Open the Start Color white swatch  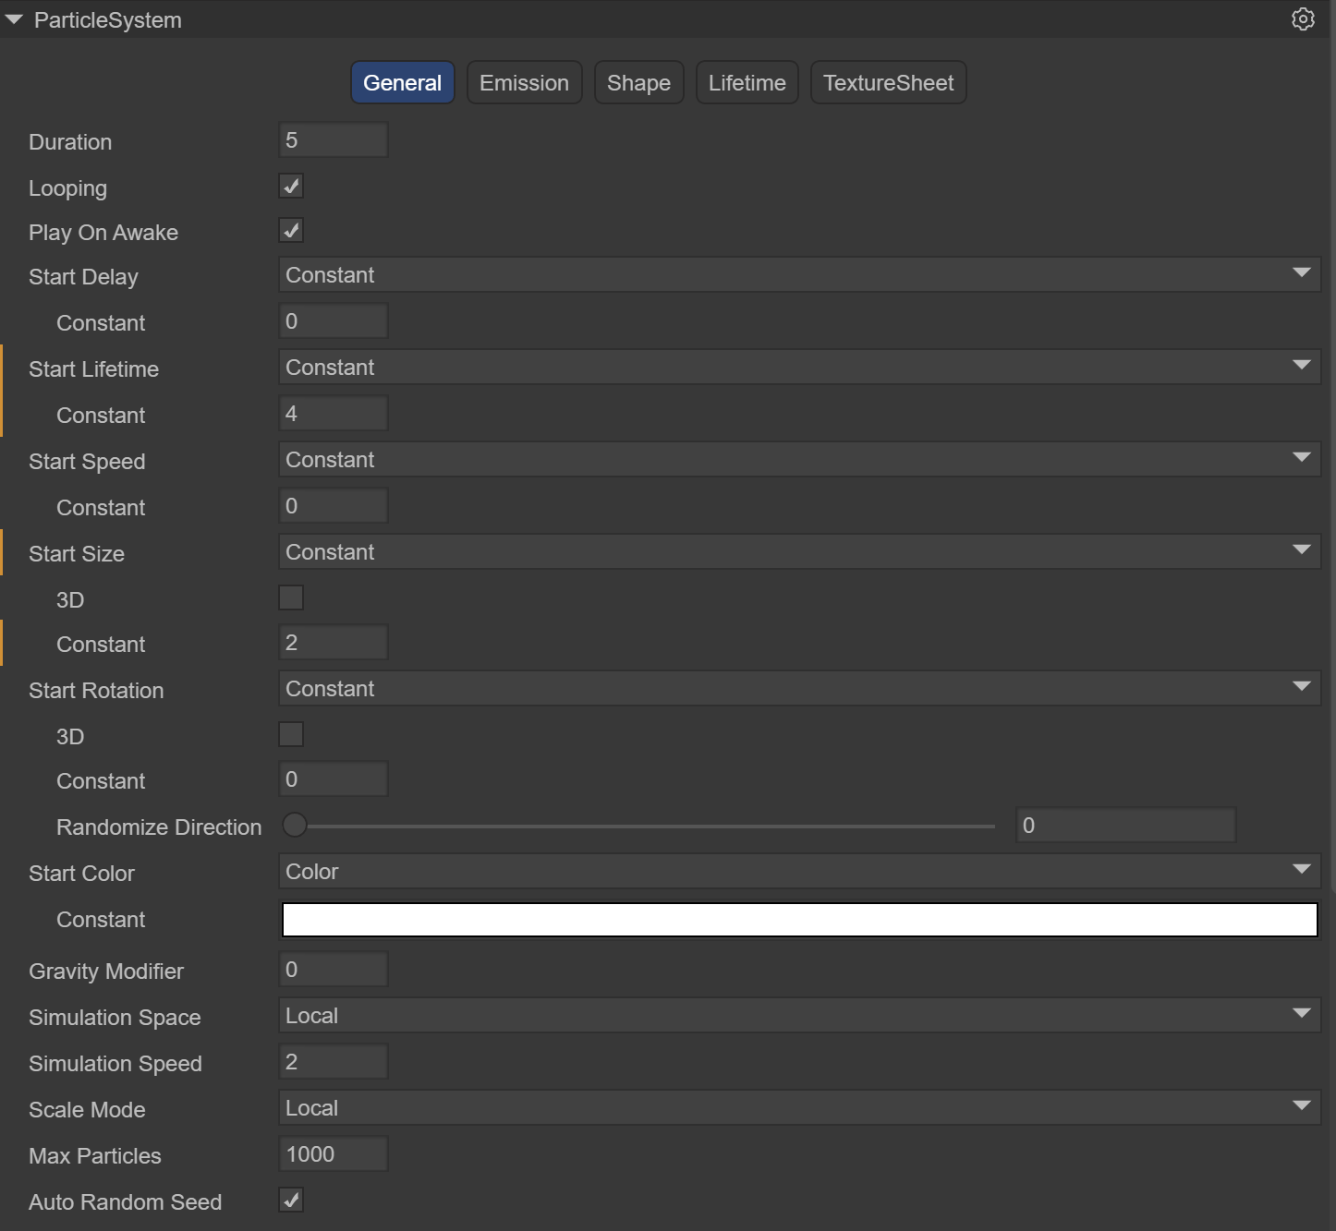pos(799,920)
